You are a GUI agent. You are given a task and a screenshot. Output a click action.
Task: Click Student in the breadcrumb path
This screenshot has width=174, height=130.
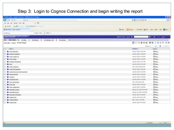click(14, 43)
